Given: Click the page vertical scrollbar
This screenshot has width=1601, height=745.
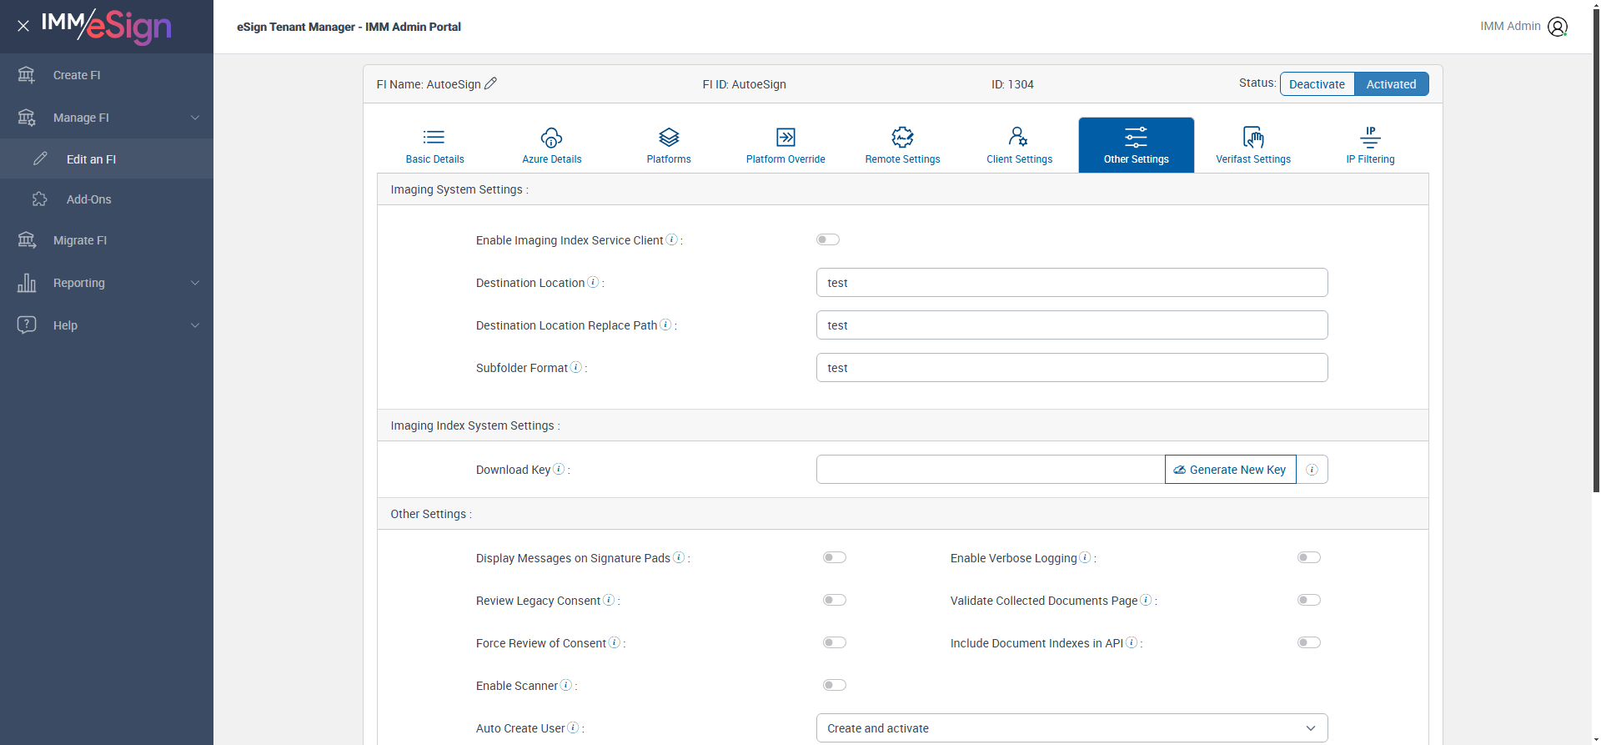Looking at the screenshot, I should tap(1596, 250).
